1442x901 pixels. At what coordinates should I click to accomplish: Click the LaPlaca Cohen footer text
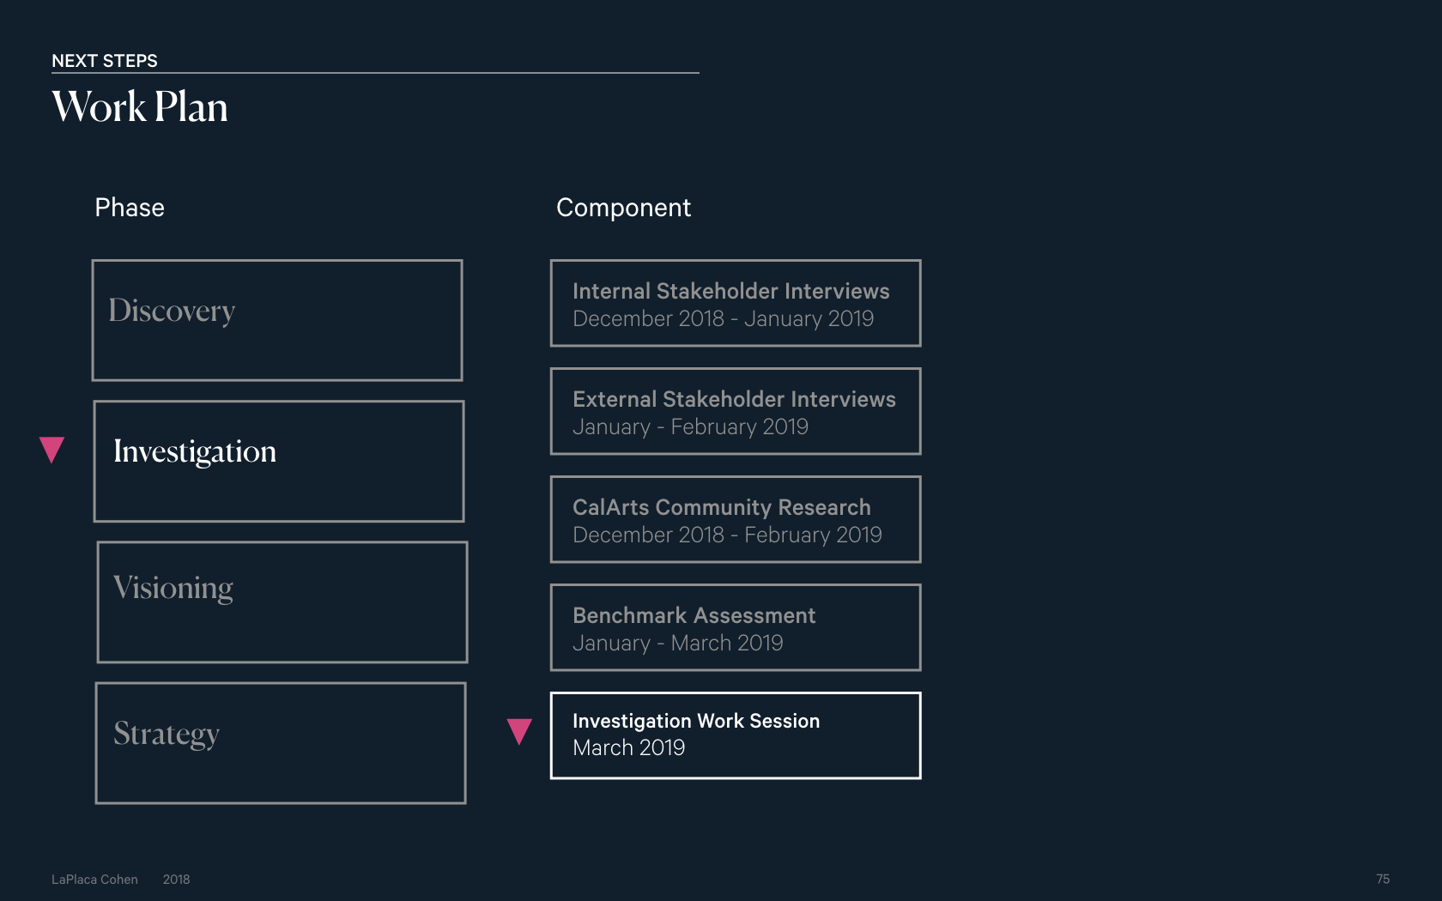click(94, 880)
